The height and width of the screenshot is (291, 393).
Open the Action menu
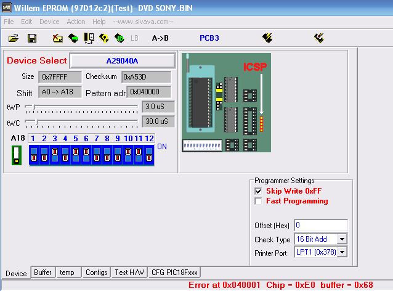click(x=76, y=22)
